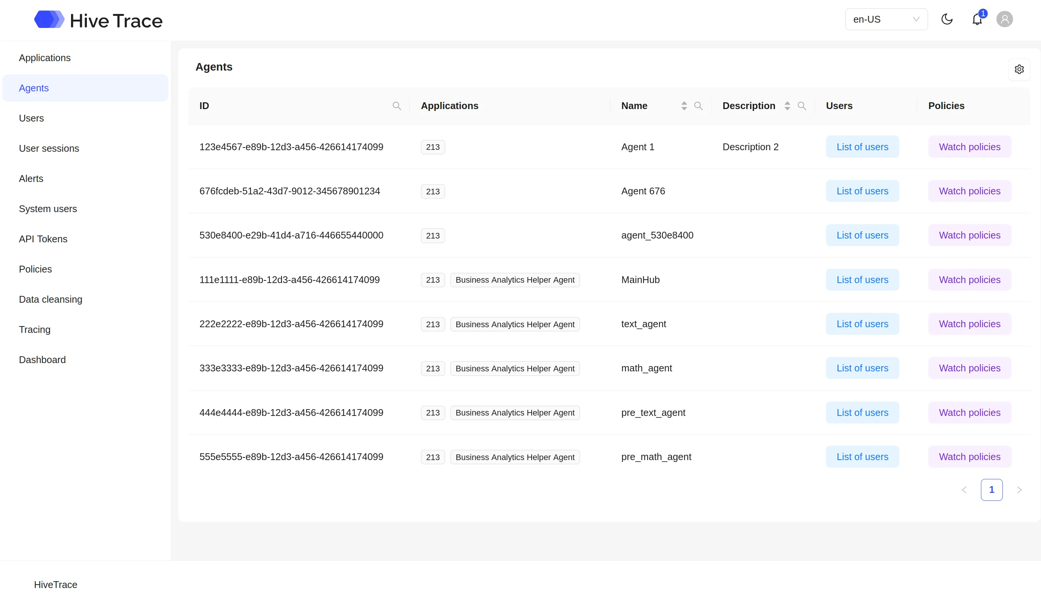Go to next page arrow
This screenshot has height=605, width=1041.
(1019, 490)
